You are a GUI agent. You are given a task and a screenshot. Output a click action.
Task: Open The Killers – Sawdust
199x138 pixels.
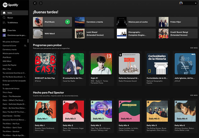coord(11,132)
